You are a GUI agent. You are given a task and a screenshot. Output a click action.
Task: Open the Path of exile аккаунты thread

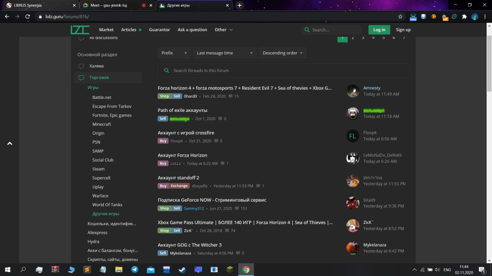pos(183,110)
